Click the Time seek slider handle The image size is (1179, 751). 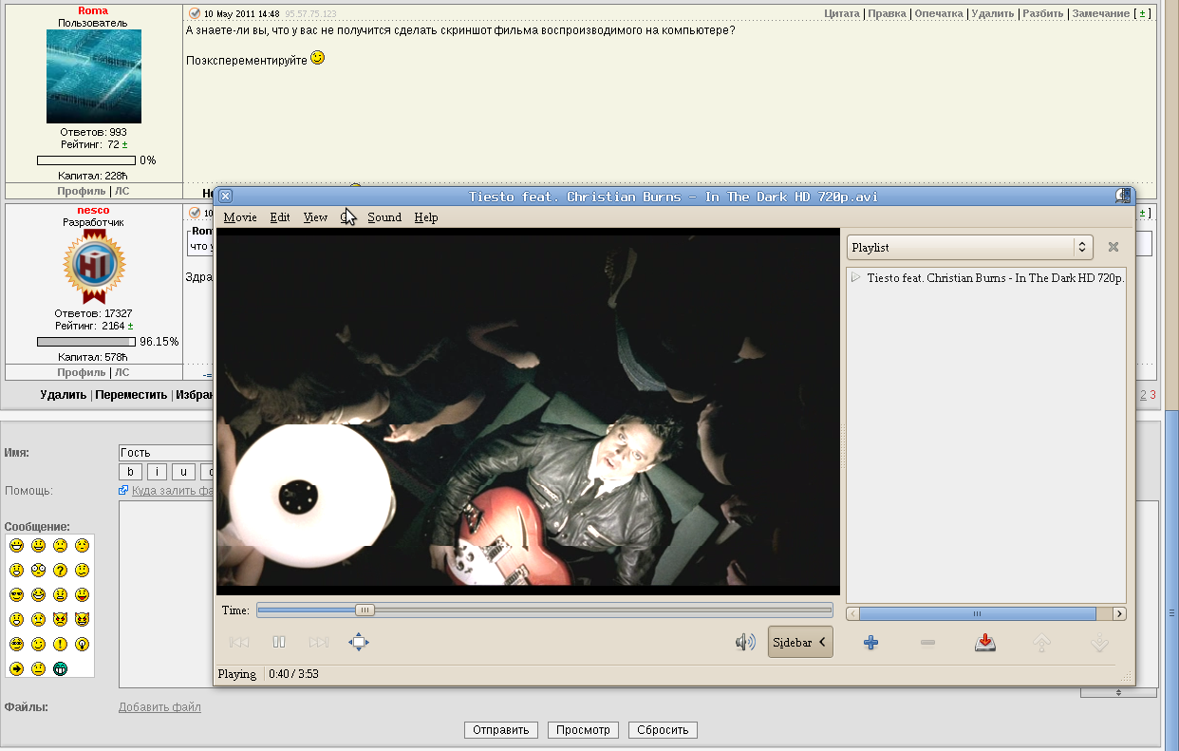click(365, 610)
